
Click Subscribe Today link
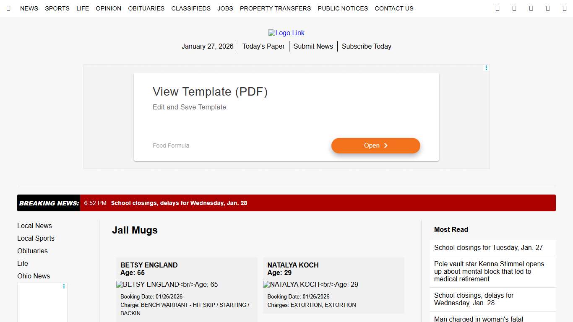pos(366,47)
